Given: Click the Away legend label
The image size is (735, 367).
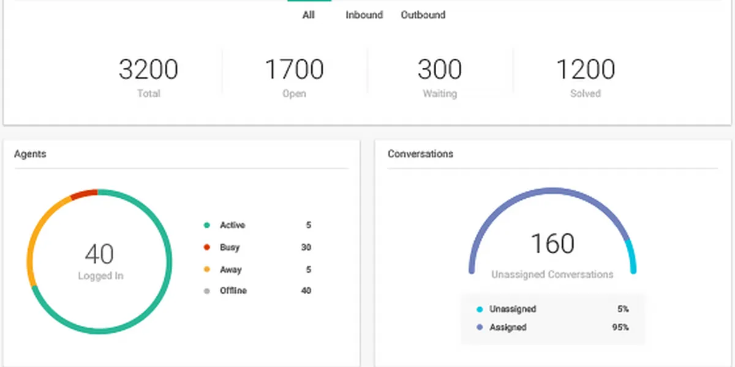Looking at the screenshot, I should pos(231,270).
